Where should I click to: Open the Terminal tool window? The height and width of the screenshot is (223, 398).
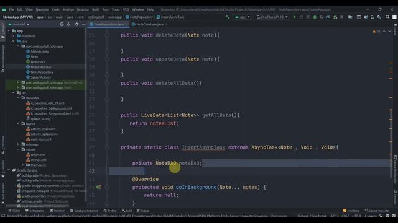57,211
